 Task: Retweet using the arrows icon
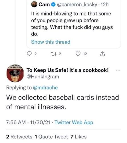click(x=54, y=54)
